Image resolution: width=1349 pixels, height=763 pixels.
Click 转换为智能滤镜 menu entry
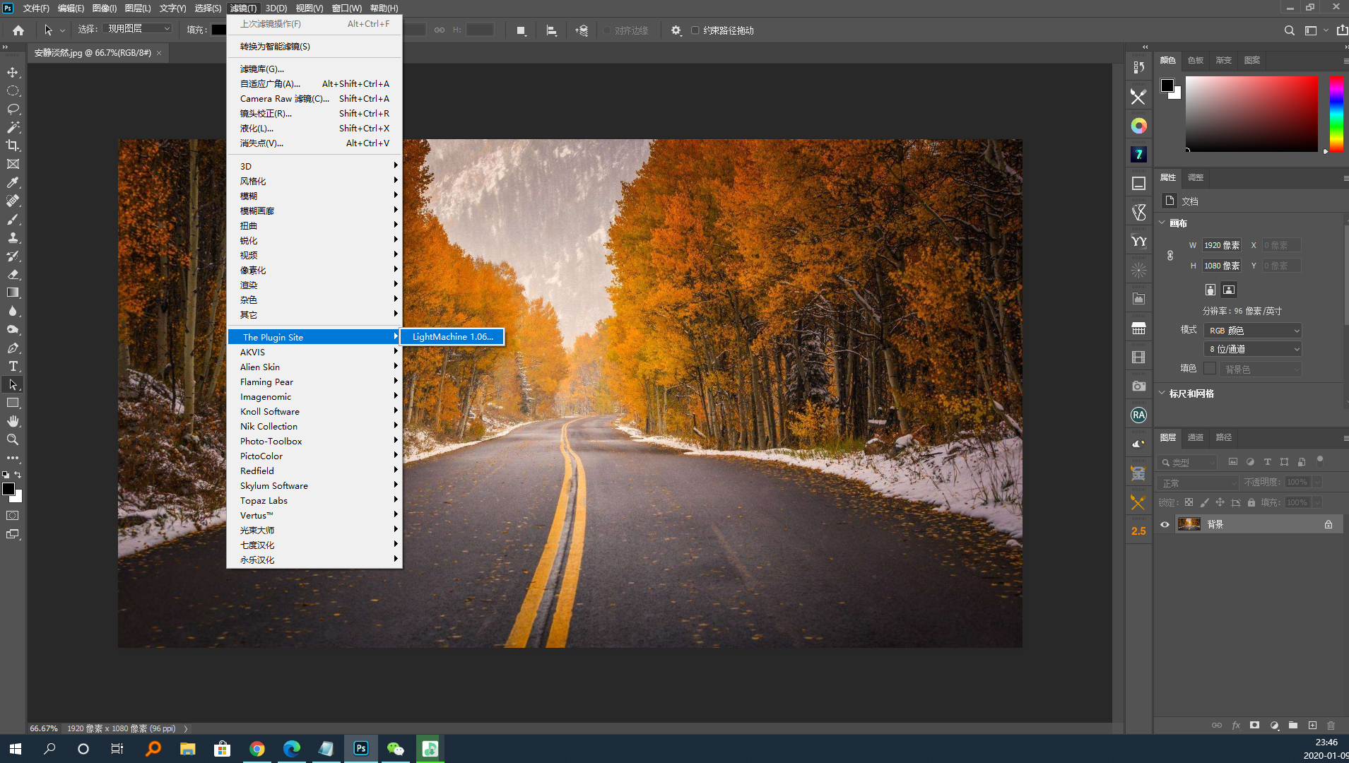[x=275, y=47]
